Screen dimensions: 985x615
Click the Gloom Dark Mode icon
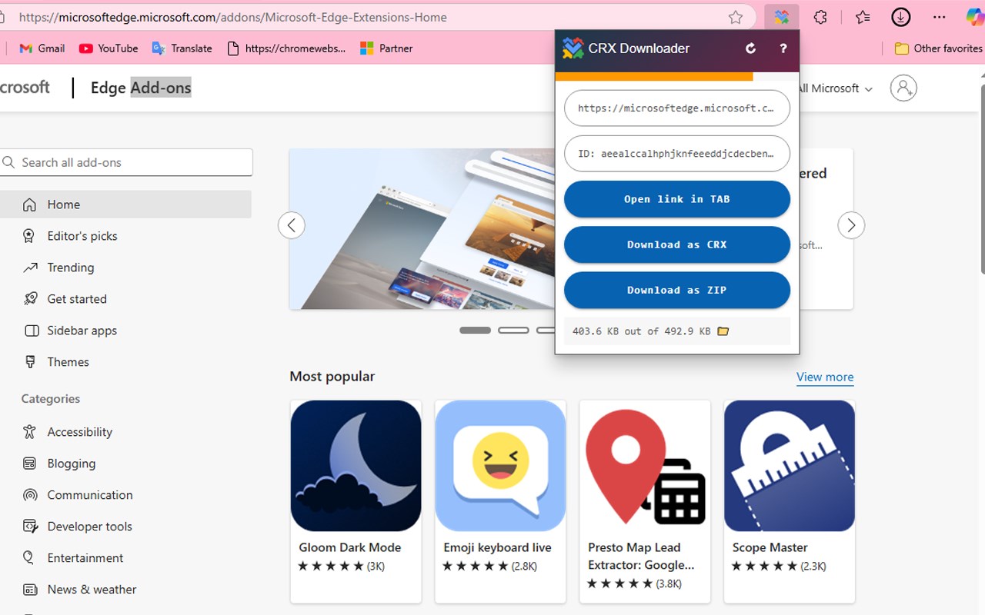click(356, 466)
